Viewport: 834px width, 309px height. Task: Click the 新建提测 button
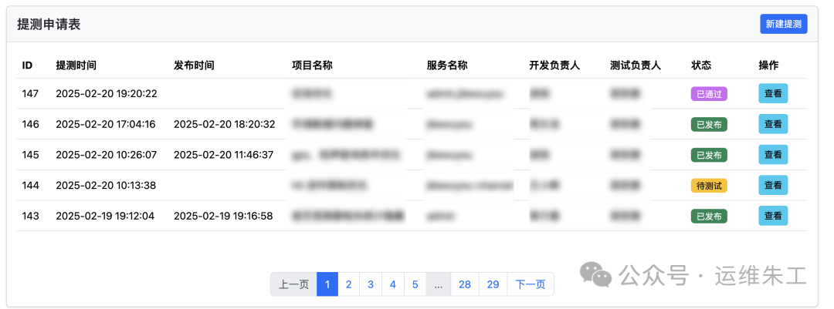783,24
